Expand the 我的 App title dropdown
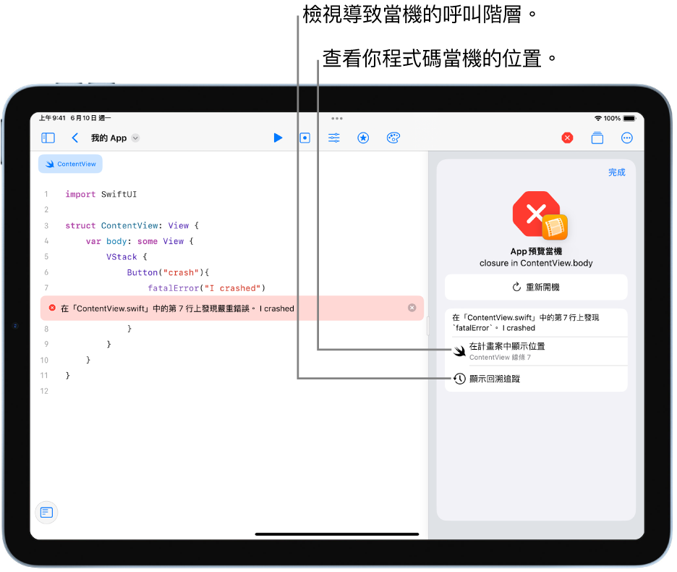Viewport: 677px width, 572px height. click(x=135, y=138)
